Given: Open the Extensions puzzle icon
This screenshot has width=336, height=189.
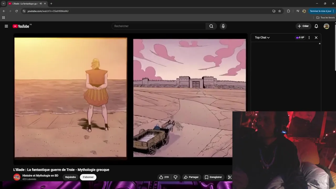Looking at the screenshot, I should click(x=288, y=11).
